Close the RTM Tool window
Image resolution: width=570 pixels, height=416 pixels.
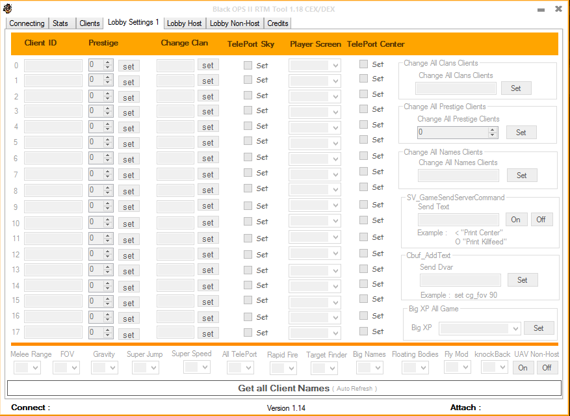coord(558,8)
